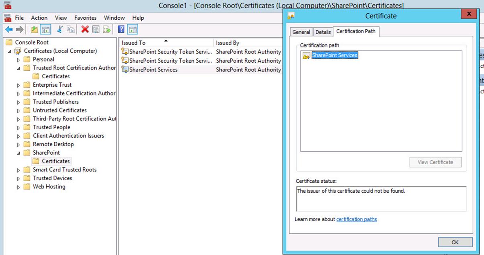Open the Help menu
Viewport: 484px width, 255px height.
[138, 18]
